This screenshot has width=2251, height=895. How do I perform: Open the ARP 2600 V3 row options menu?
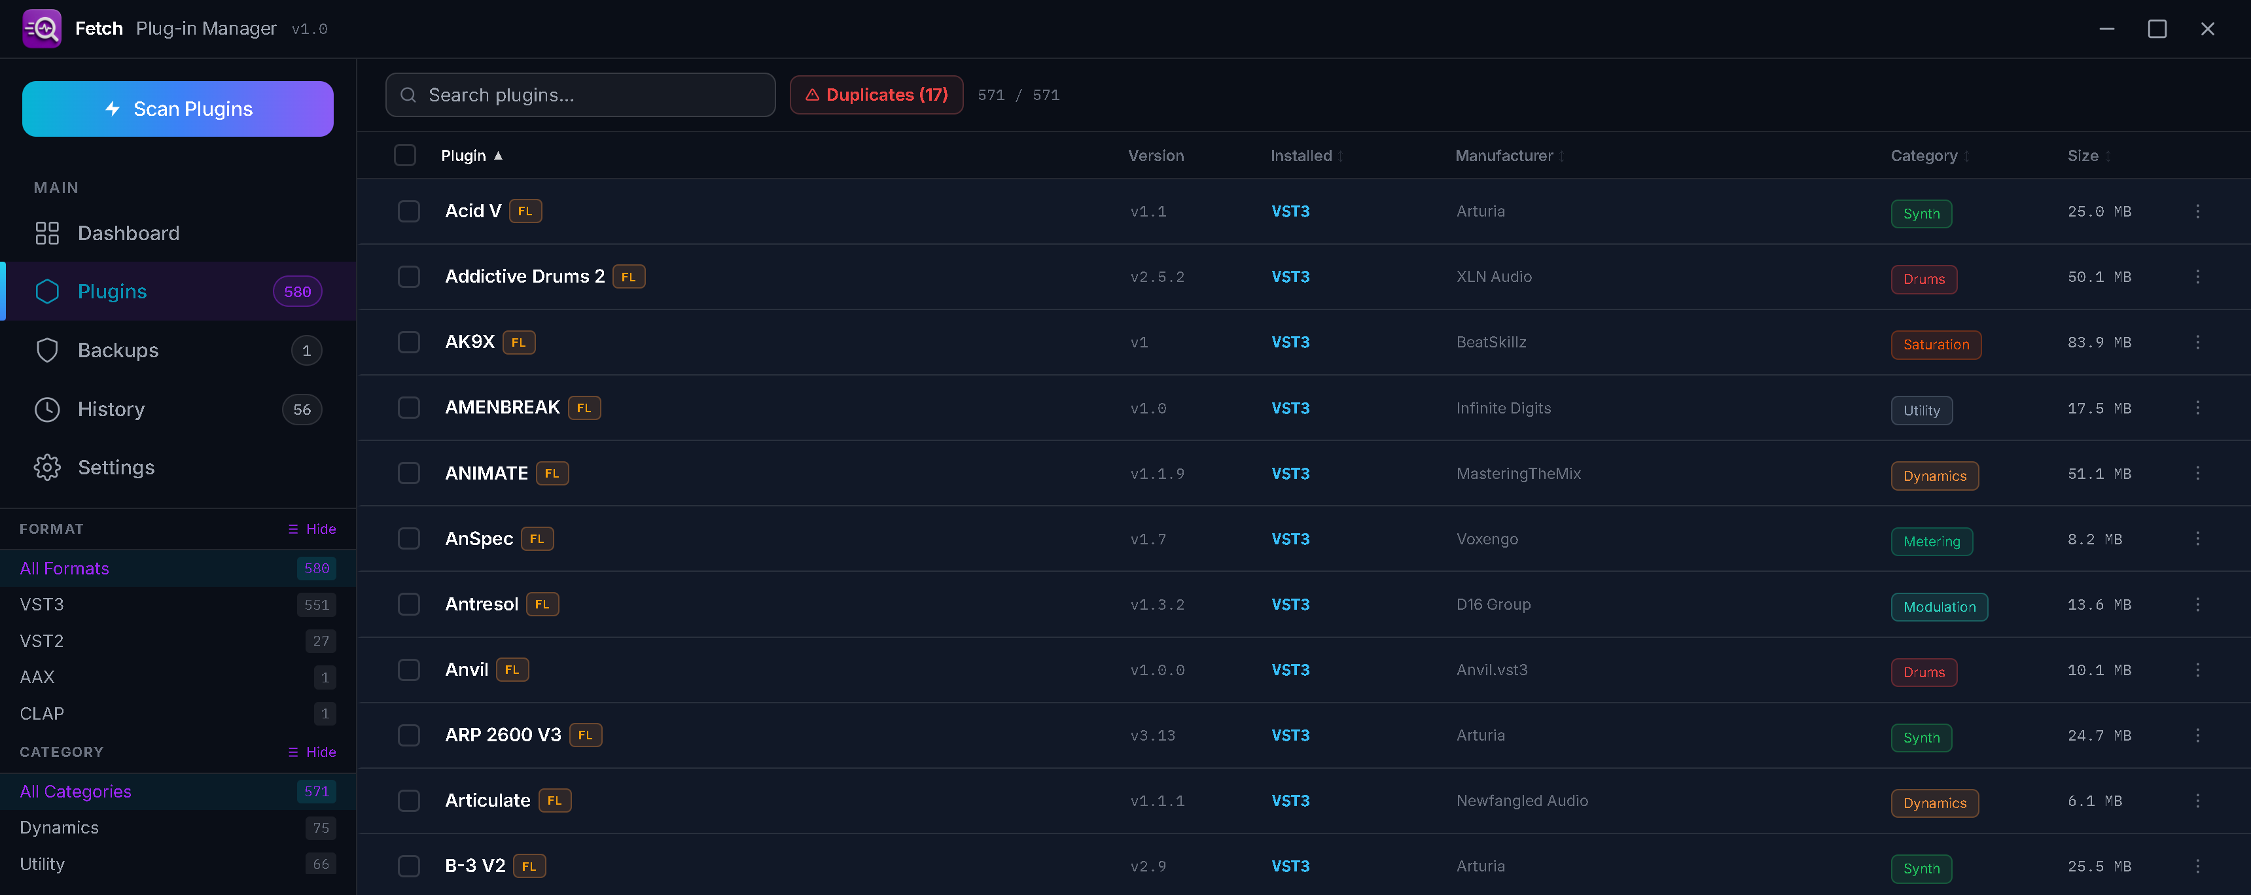pyautogui.click(x=2198, y=736)
